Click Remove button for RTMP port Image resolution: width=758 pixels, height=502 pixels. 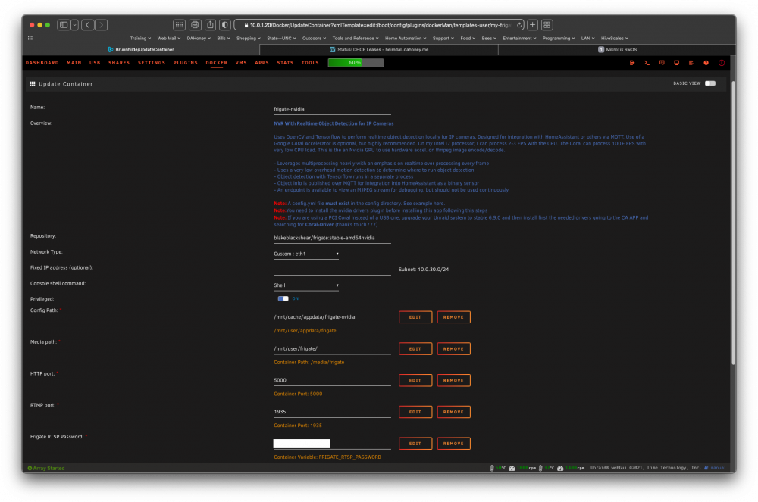pyautogui.click(x=453, y=412)
